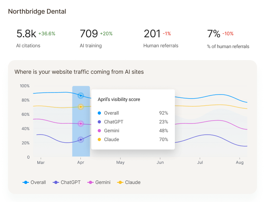265x202 pixels.
Task: Click the % of human referrals label
Action: click(228, 46)
